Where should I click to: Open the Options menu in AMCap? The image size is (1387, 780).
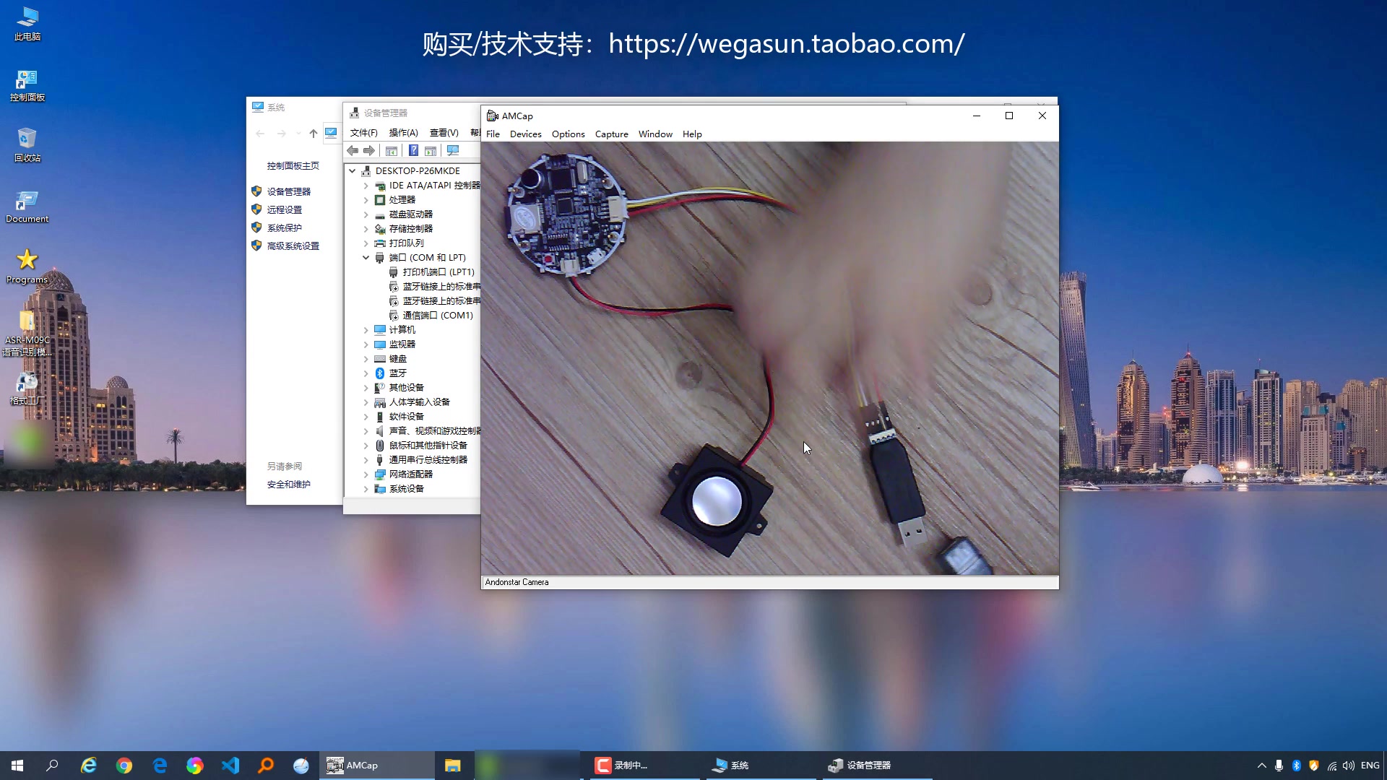tap(568, 134)
